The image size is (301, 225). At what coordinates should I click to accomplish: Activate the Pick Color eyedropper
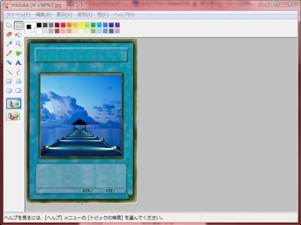9,44
